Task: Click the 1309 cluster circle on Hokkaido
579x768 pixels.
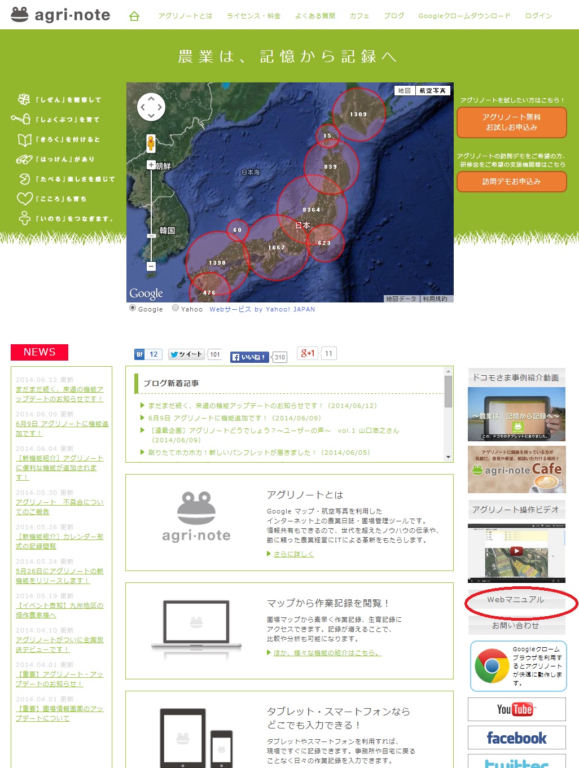Action: tap(358, 115)
